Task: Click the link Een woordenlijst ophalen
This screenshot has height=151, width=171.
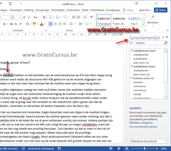Action: click(x=143, y=127)
